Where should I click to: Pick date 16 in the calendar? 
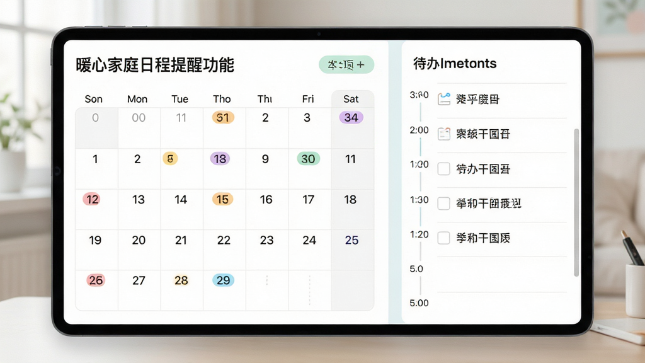(266, 200)
